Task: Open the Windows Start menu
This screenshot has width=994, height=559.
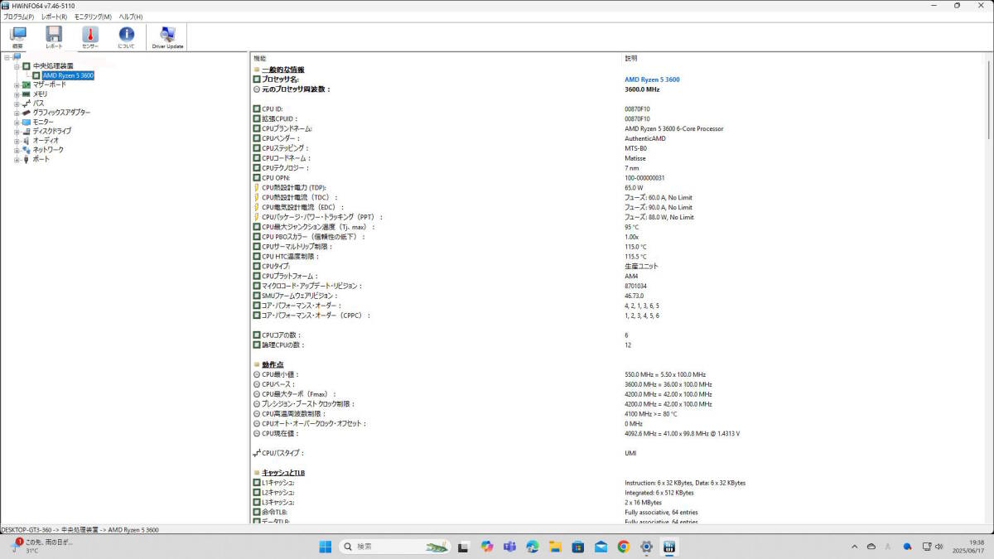Action: [325, 547]
